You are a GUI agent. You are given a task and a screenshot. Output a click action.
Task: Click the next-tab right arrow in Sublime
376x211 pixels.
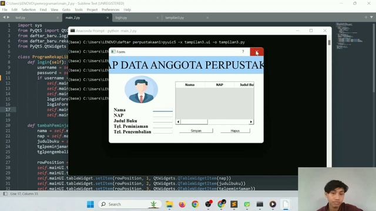click(x=8, y=17)
